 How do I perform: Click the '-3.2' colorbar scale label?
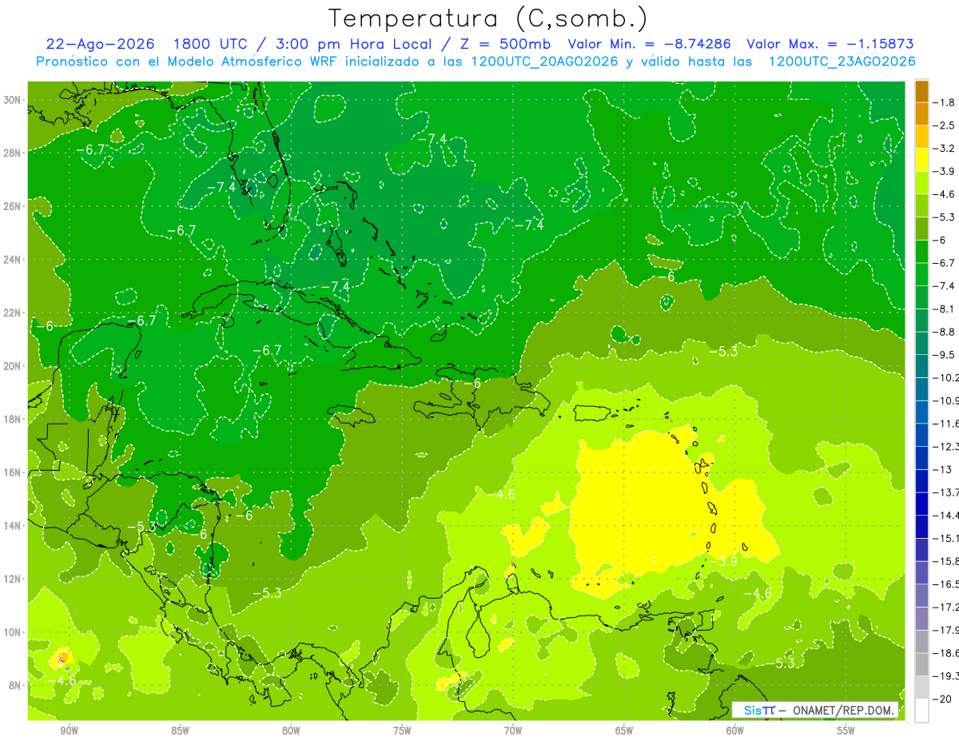point(945,149)
